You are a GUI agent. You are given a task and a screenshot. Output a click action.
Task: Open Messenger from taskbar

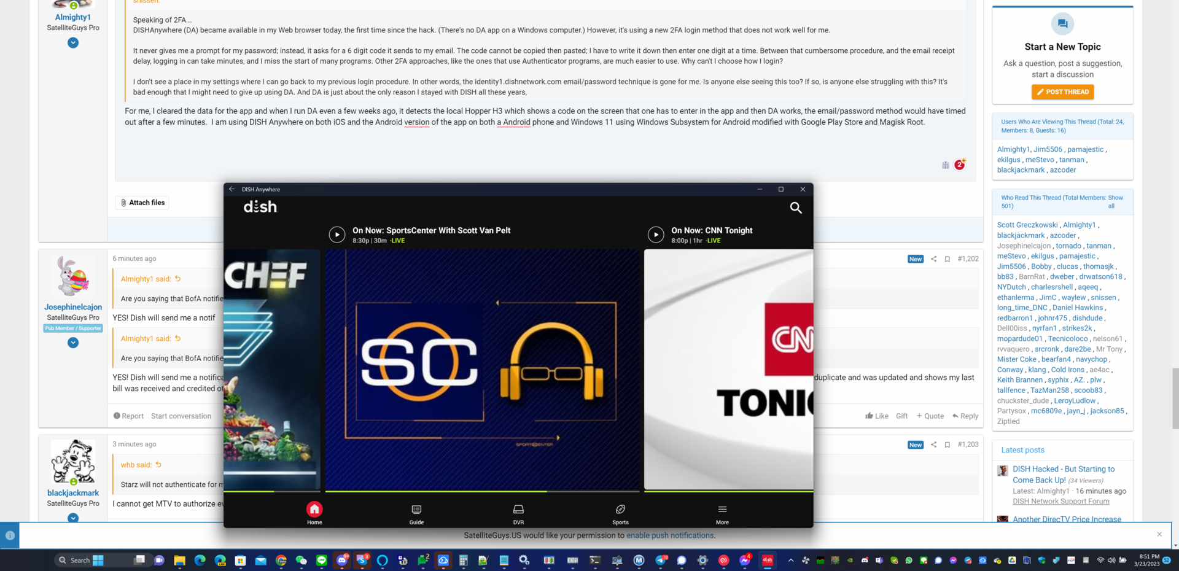[x=744, y=560]
